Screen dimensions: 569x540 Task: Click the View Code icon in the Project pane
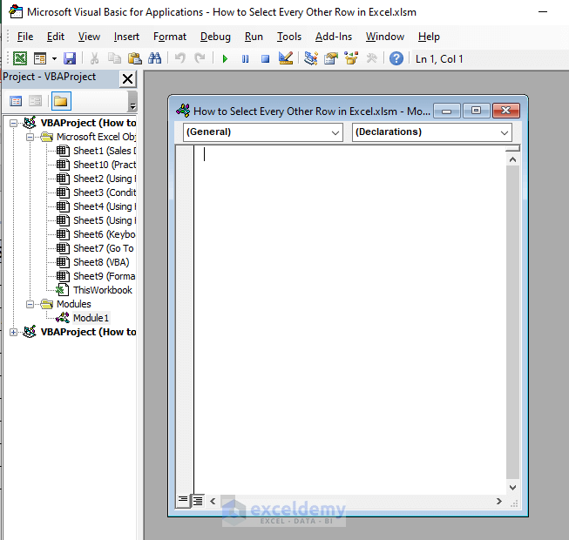[16, 101]
